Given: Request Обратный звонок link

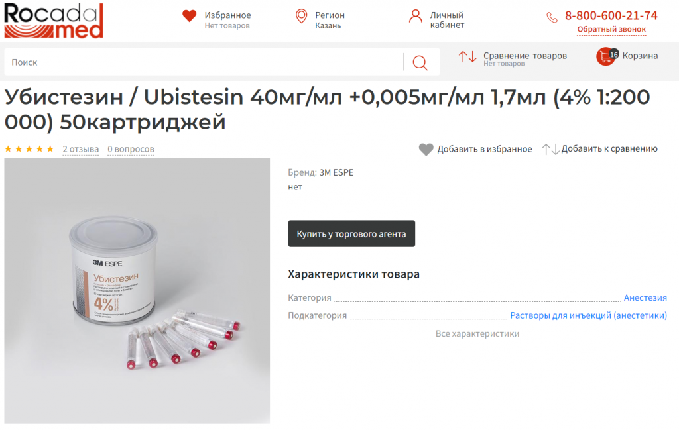Looking at the screenshot, I should tap(611, 29).
